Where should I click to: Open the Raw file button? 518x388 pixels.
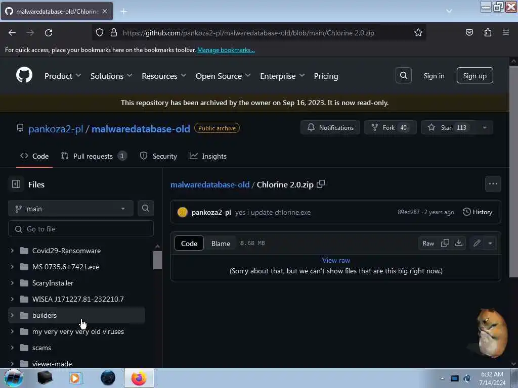[428, 244]
